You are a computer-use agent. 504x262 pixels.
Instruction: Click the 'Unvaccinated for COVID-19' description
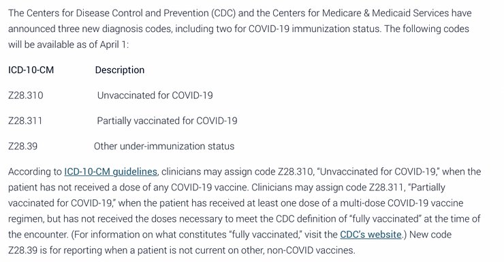(155, 96)
